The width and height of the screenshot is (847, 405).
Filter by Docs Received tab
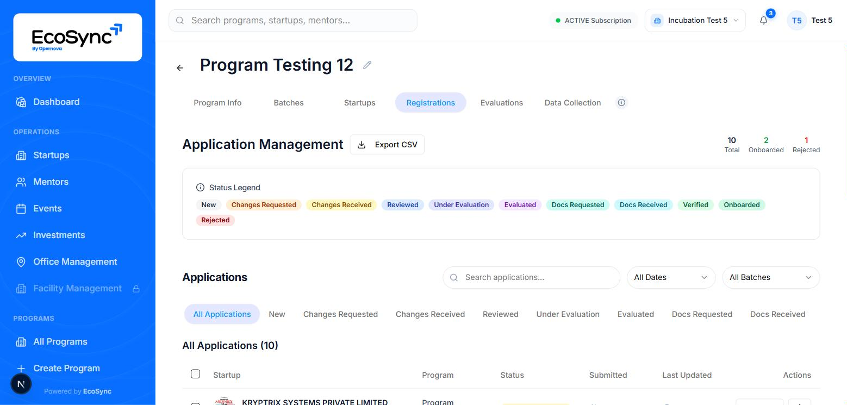[778, 314]
